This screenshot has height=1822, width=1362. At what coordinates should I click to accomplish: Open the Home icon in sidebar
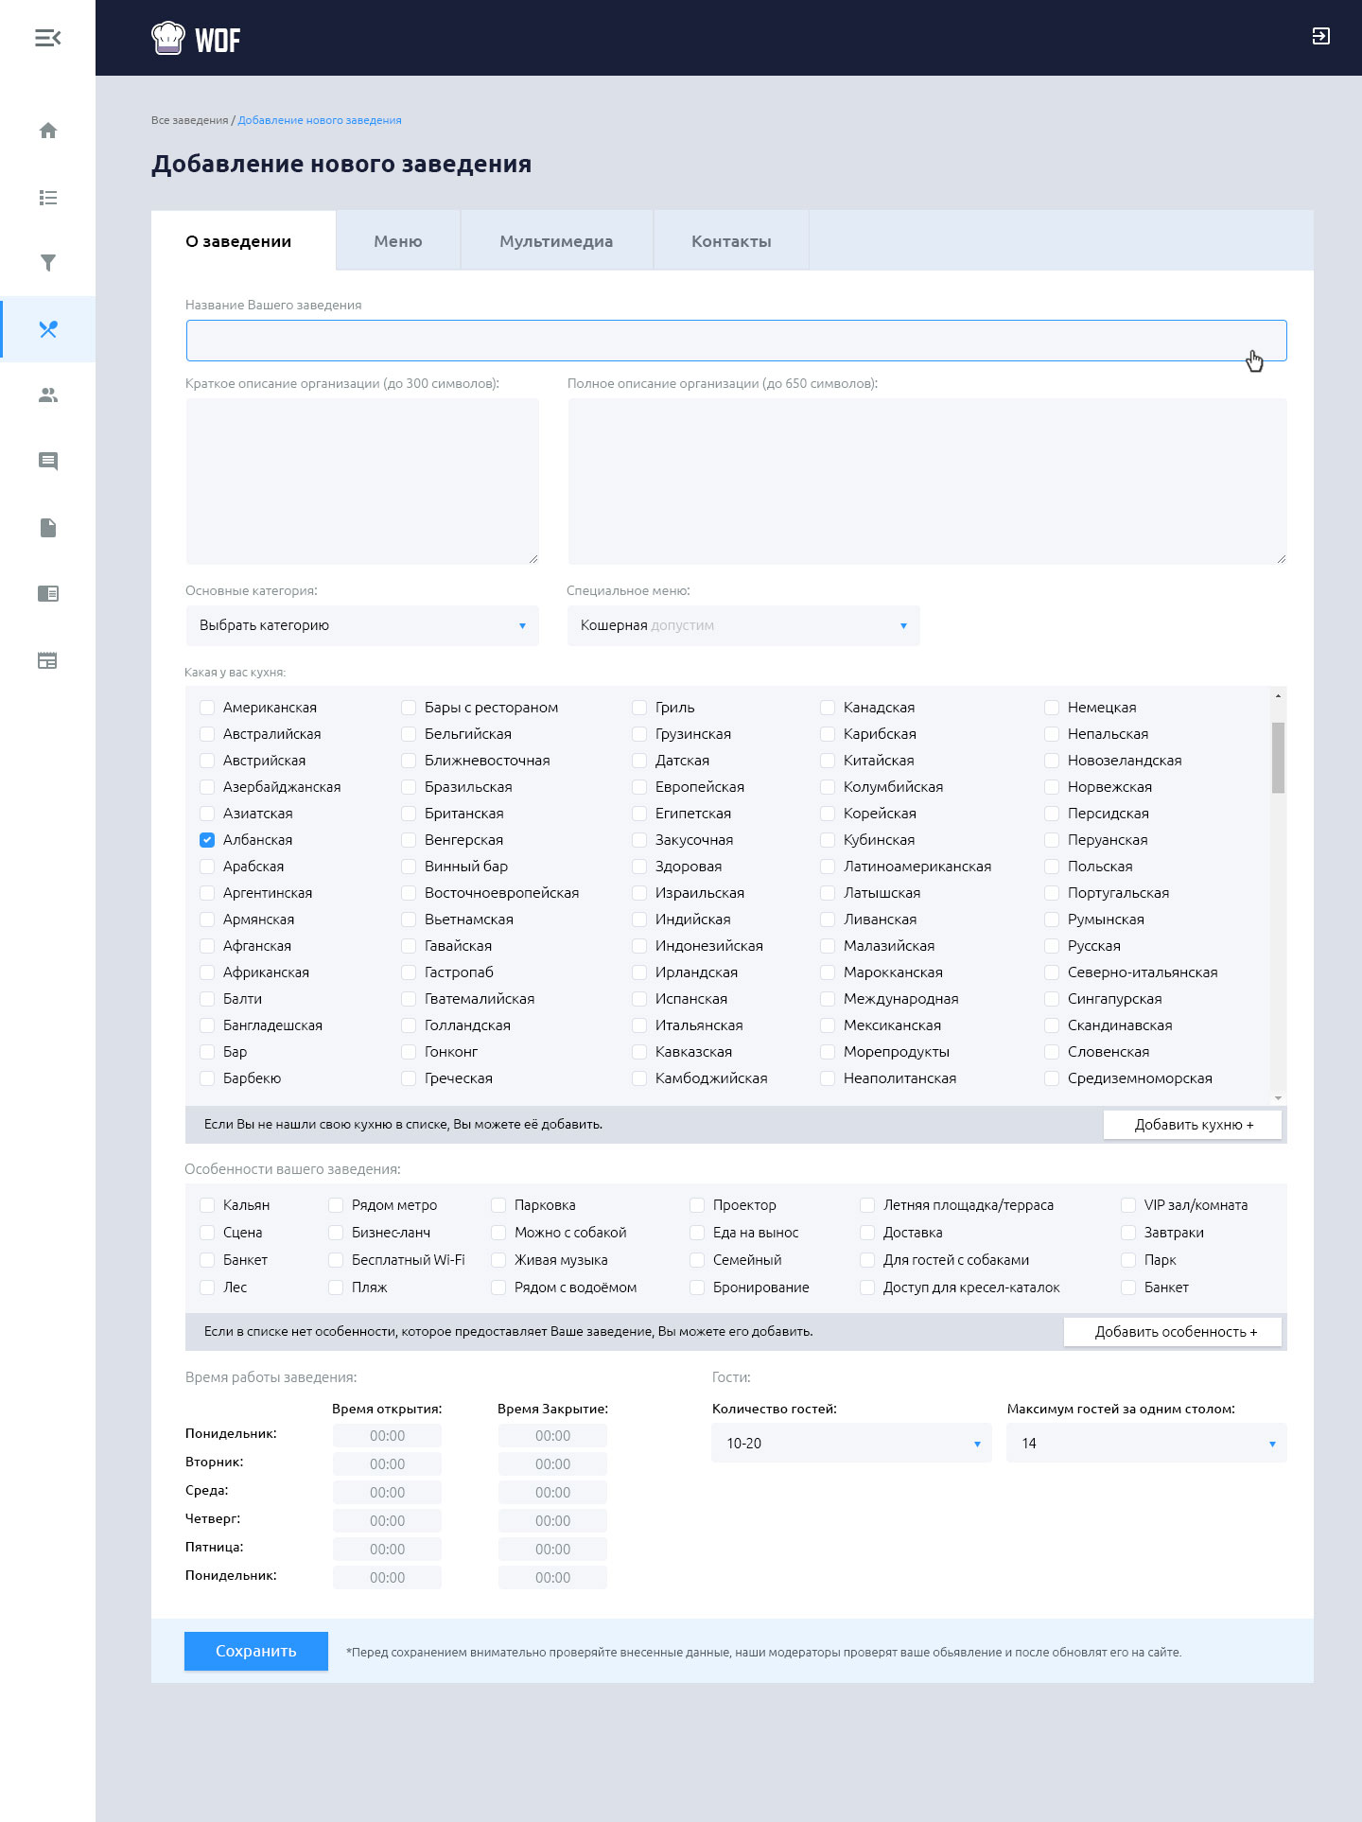48,131
